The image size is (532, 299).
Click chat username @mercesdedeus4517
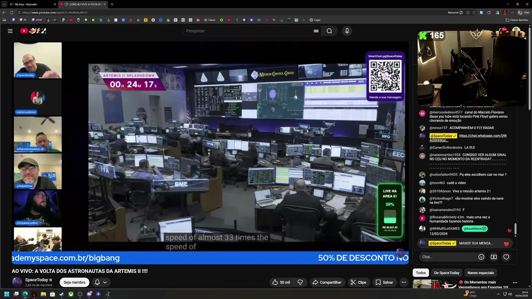pyautogui.click(x=446, y=112)
